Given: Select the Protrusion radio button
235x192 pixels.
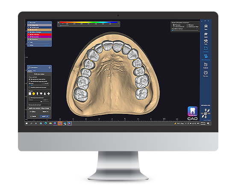Looking at the screenshot, I should tap(174, 25).
